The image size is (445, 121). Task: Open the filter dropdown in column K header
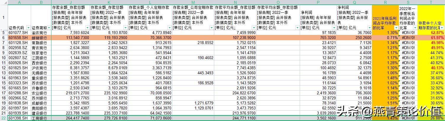(125, 28)
